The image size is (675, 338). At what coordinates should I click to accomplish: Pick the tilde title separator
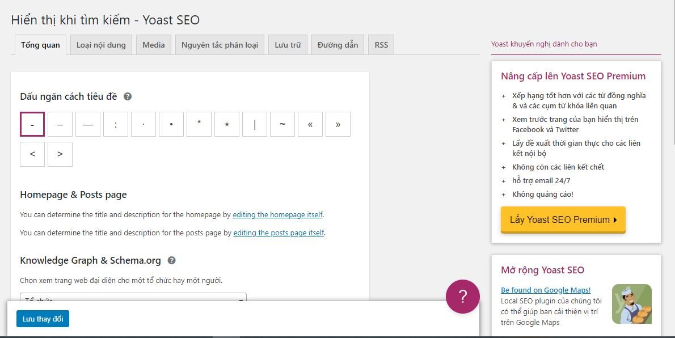(x=282, y=124)
